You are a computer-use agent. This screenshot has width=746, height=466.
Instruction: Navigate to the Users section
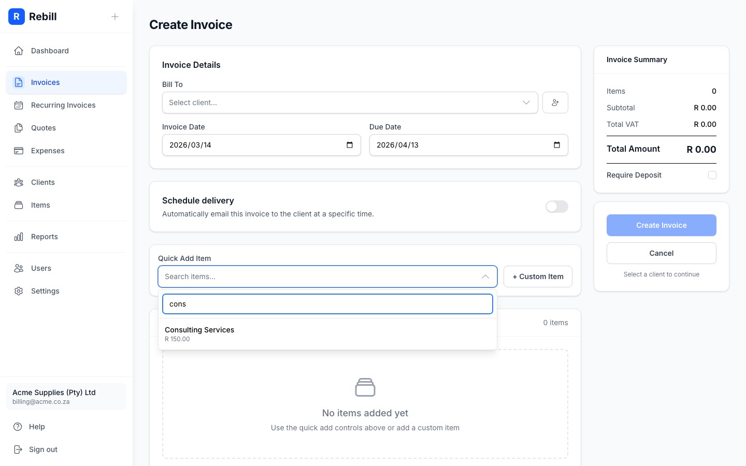point(41,268)
